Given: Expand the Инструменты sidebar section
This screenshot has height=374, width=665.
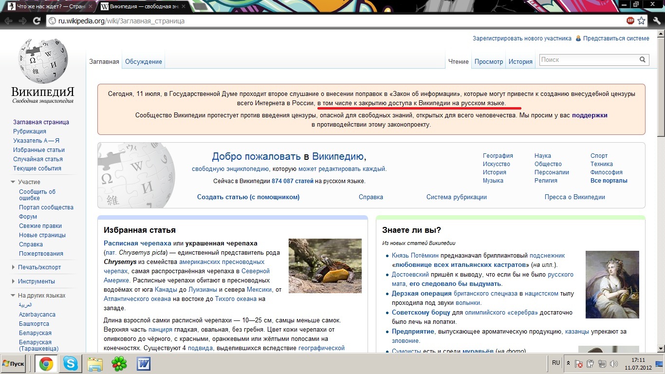Looking at the screenshot, I should point(13,281).
